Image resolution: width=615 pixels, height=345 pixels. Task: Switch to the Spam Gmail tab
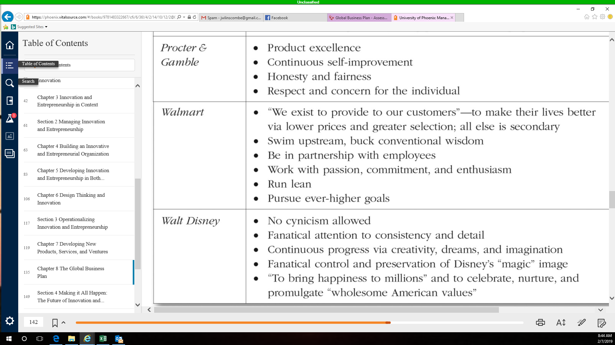coord(231,18)
